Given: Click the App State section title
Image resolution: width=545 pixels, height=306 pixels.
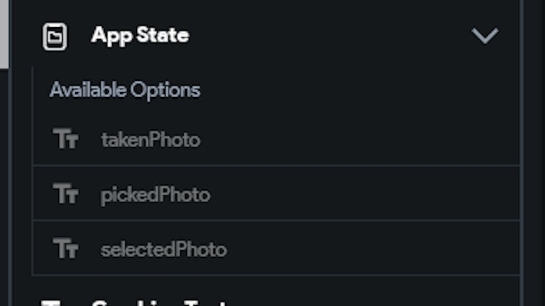Looking at the screenshot, I should point(140,35).
